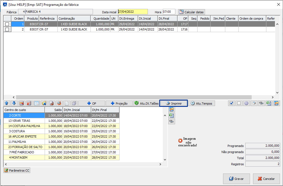Screen dimensions: 283x186
Task: Tick the checkbox for order row 2
Action: point(7,29)
